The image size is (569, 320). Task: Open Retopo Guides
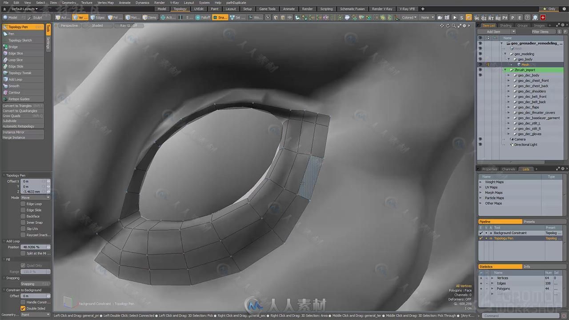23,99
